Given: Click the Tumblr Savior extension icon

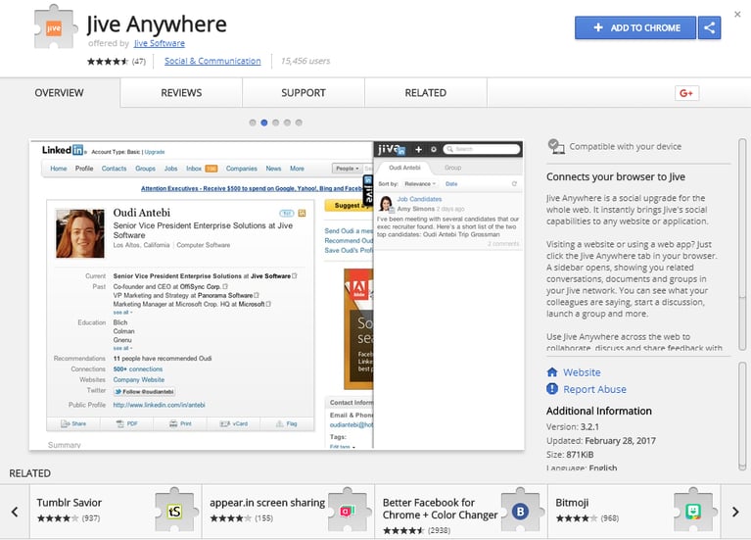Looking at the screenshot, I should [175, 510].
